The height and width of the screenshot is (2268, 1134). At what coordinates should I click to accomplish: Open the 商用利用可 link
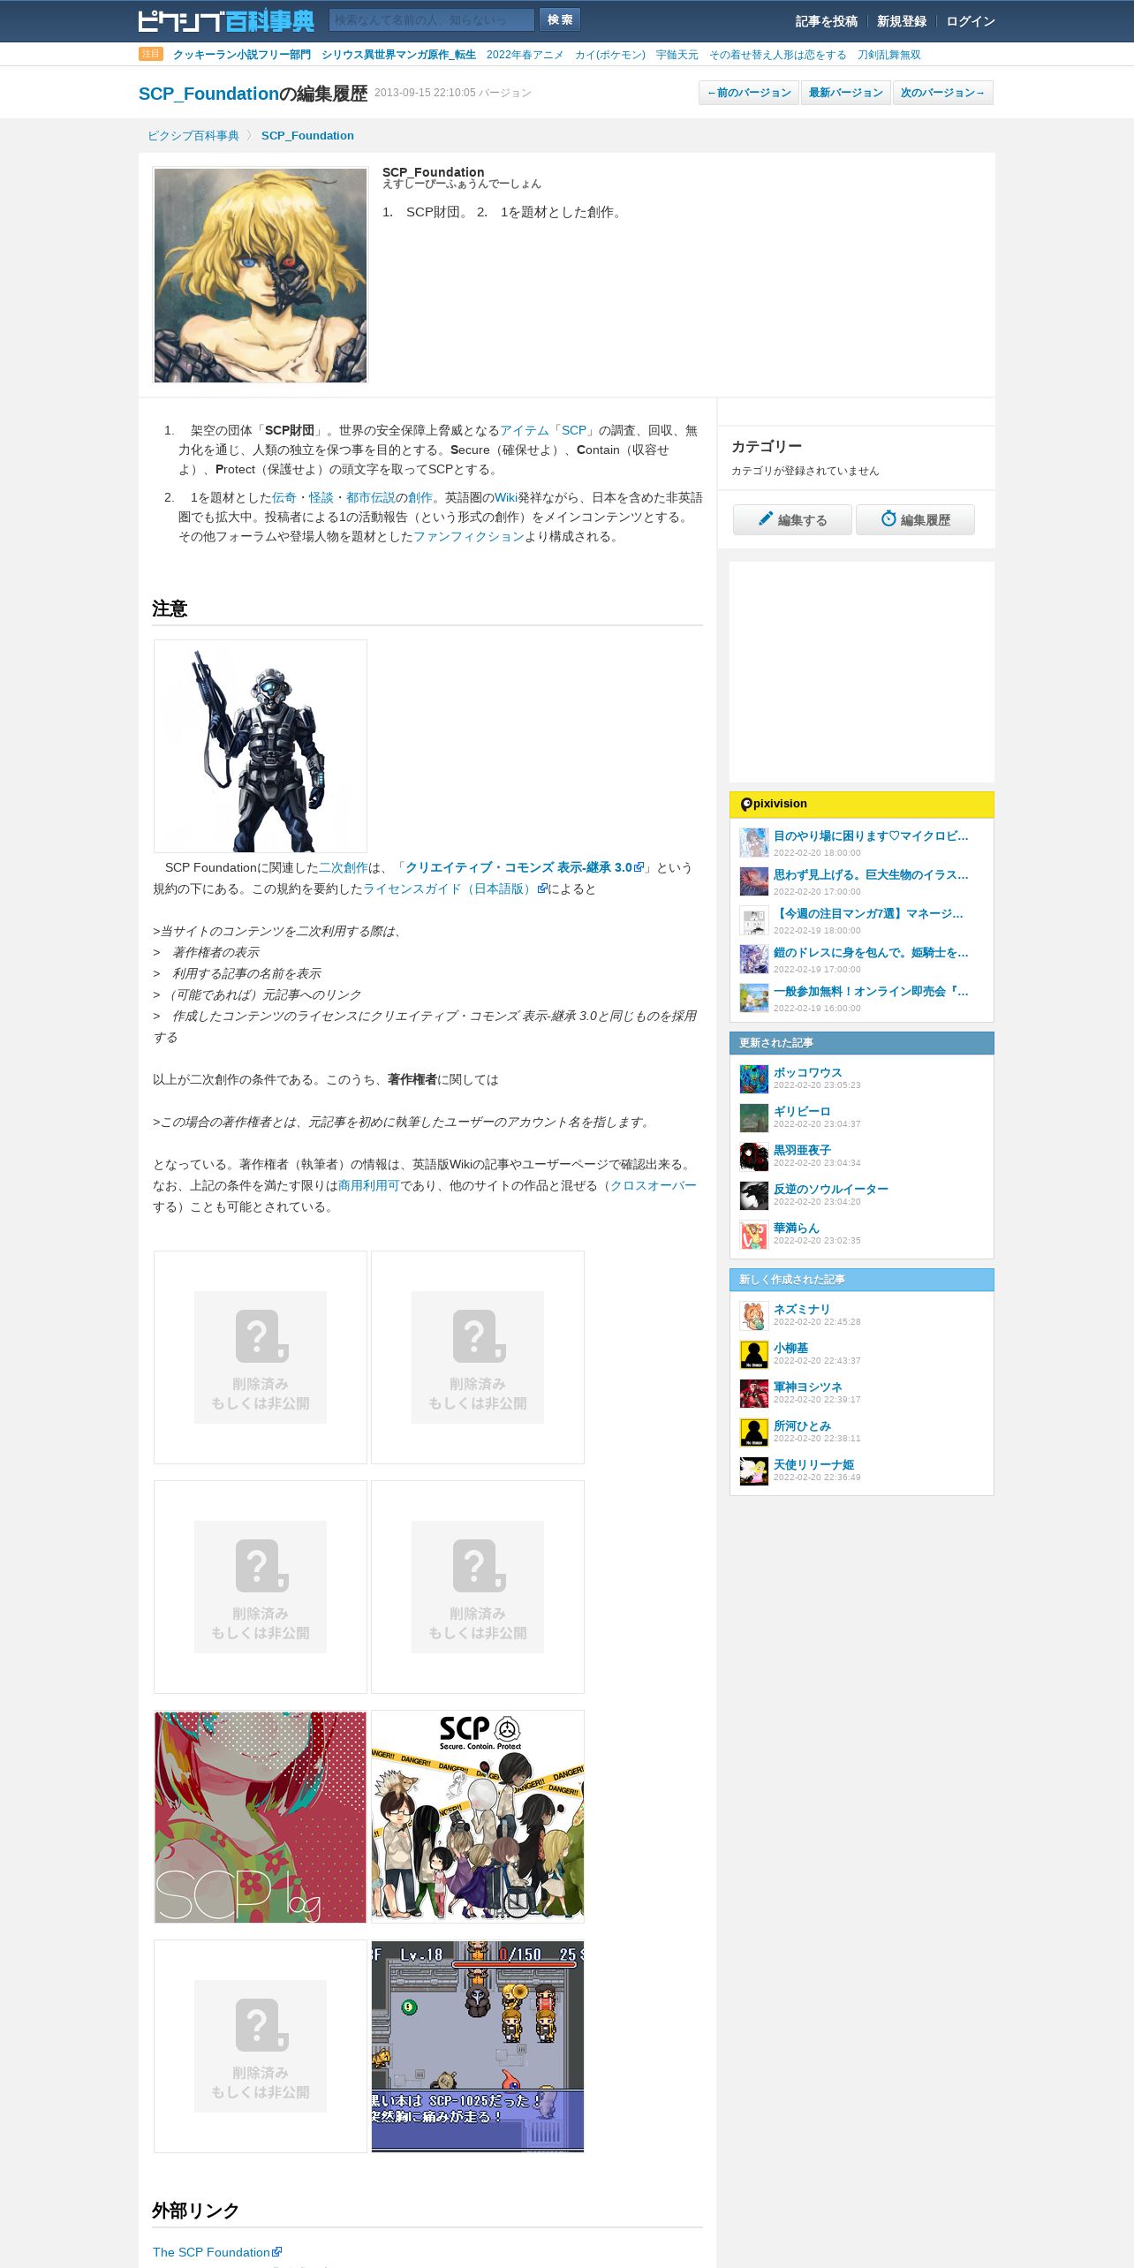pos(368,1185)
